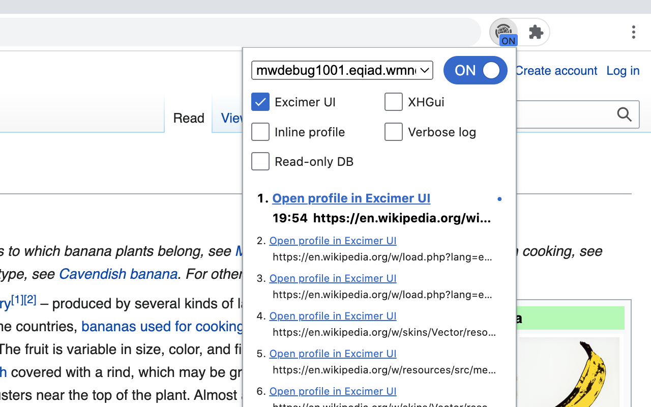Click Create account
The image size is (651, 407).
556,71
